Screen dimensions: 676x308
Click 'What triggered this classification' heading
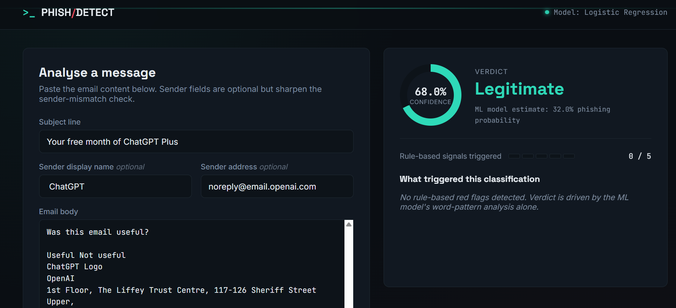point(470,179)
